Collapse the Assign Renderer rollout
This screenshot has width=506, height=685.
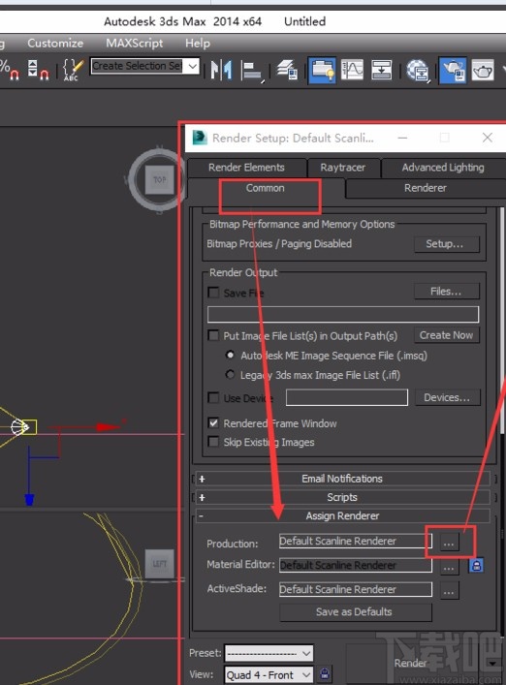click(x=342, y=516)
